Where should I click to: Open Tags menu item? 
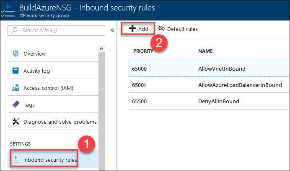click(53, 105)
